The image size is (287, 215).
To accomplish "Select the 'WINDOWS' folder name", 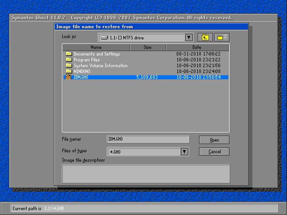I will (x=82, y=71).
